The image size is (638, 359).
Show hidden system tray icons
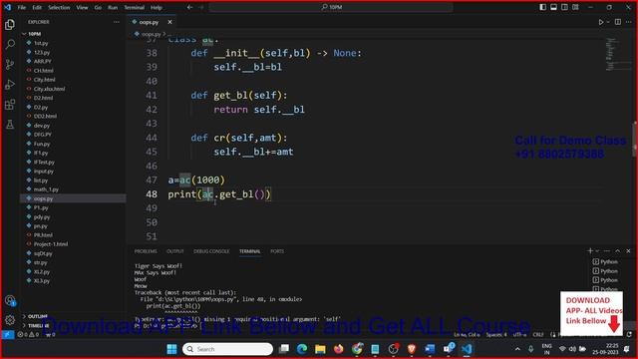coord(517,349)
